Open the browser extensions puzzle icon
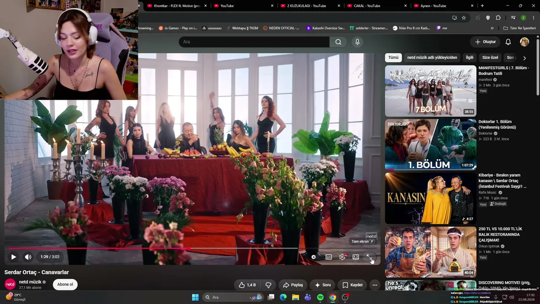Image resolution: width=540 pixels, height=304 pixels. (x=498, y=18)
